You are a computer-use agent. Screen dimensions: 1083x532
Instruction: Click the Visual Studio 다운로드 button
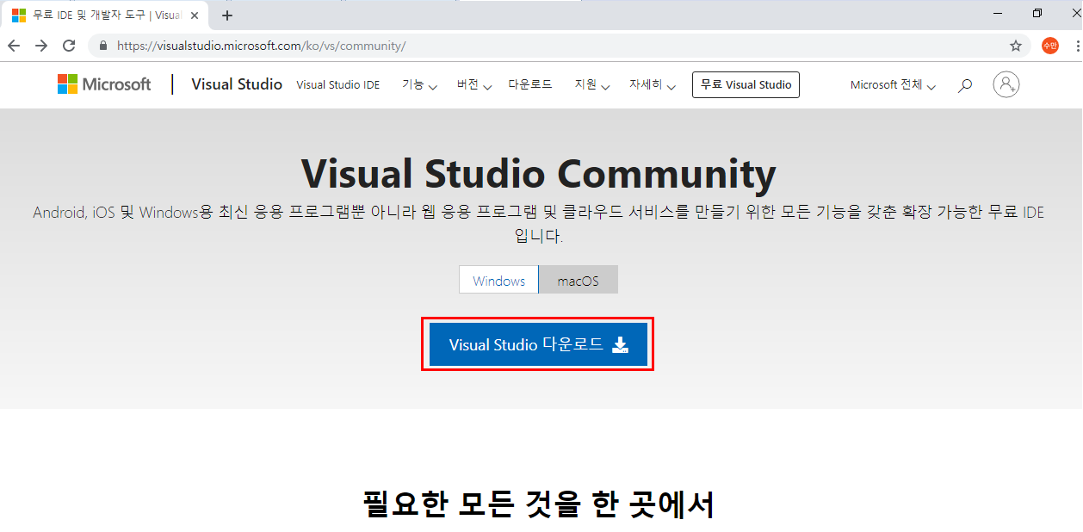538,344
